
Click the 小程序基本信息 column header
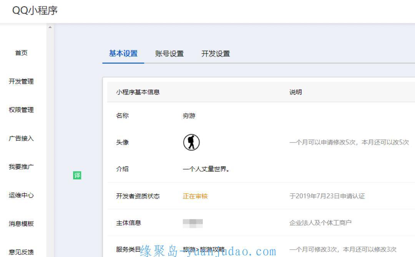pyautogui.click(x=138, y=92)
